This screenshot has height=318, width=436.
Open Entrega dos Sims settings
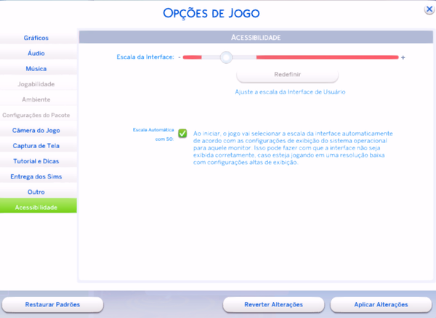pyautogui.click(x=36, y=176)
